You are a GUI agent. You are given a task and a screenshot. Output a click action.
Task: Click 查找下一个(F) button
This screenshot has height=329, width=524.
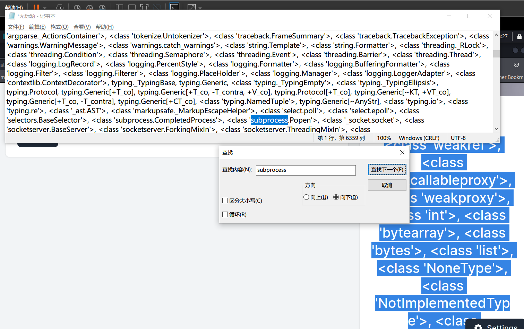[x=387, y=169]
